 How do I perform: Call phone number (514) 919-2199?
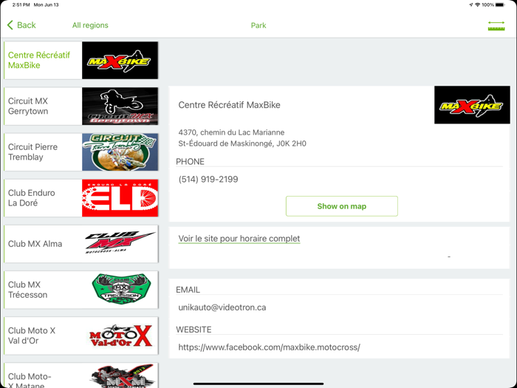pyautogui.click(x=208, y=179)
